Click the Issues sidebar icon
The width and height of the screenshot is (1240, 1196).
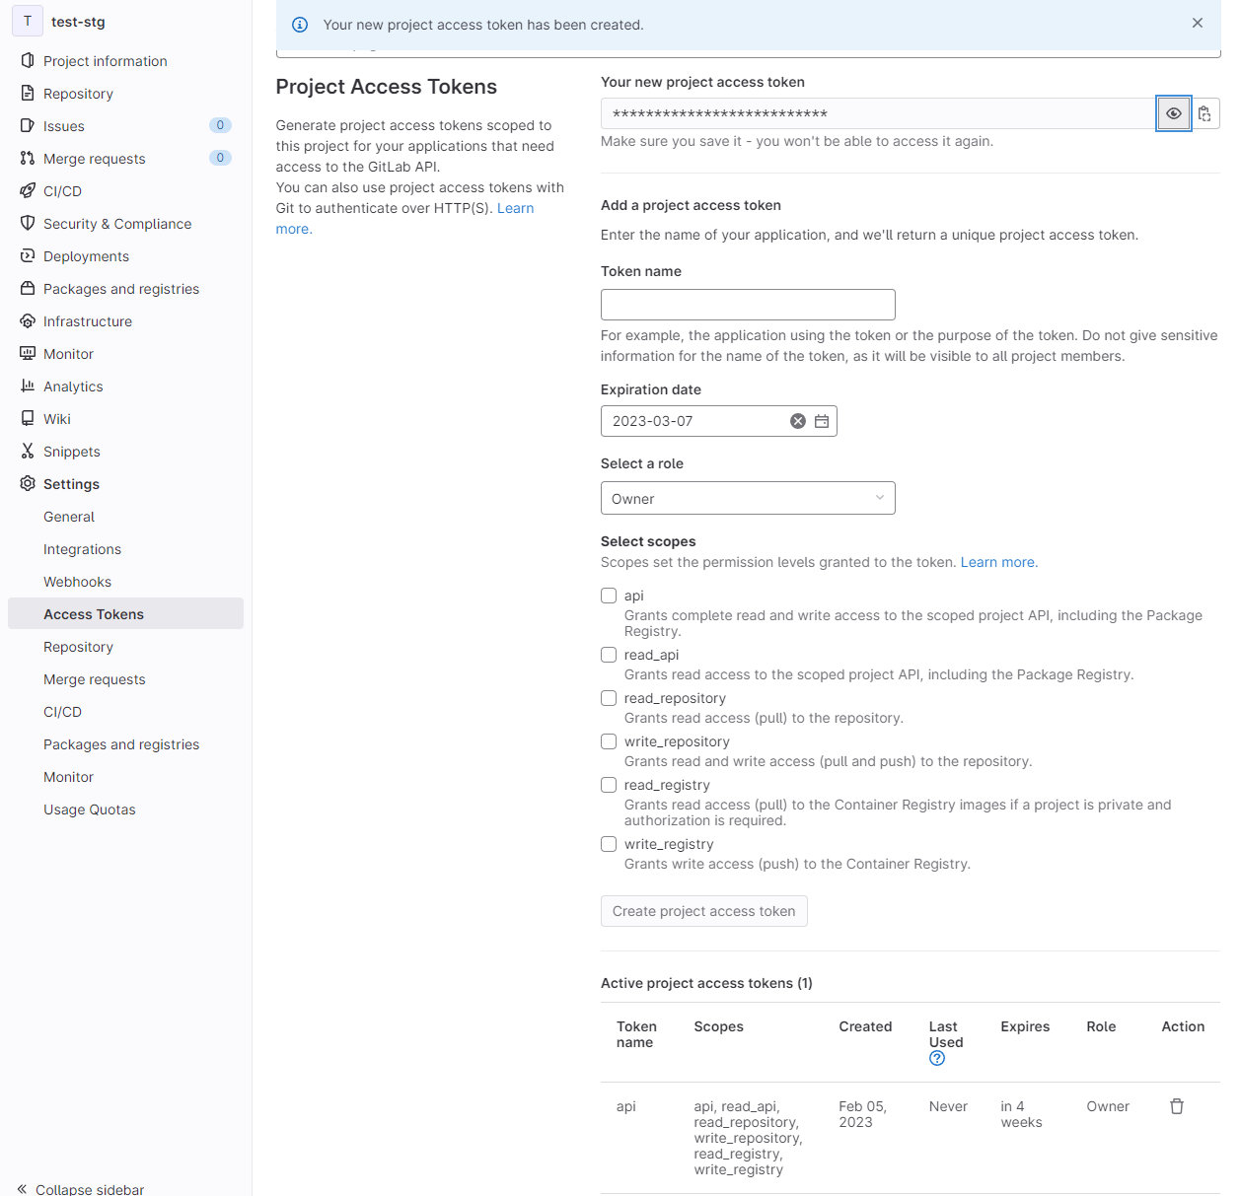[x=28, y=125]
